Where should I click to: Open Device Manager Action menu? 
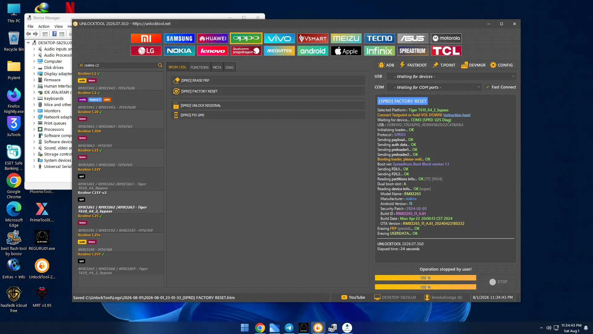click(x=44, y=26)
